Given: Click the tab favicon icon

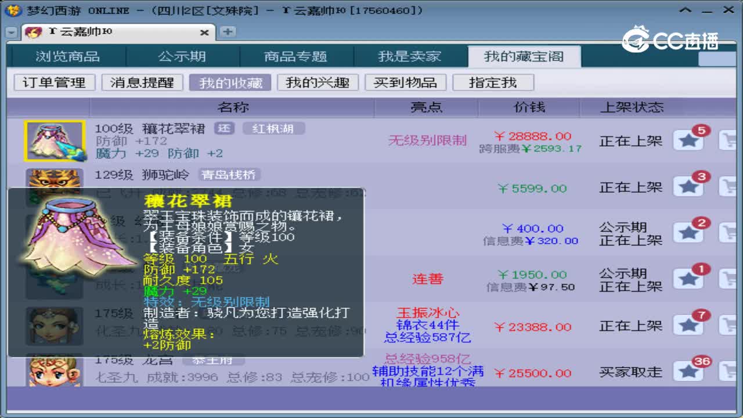Looking at the screenshot, I should pyautogui.click(x=34, y=32).
